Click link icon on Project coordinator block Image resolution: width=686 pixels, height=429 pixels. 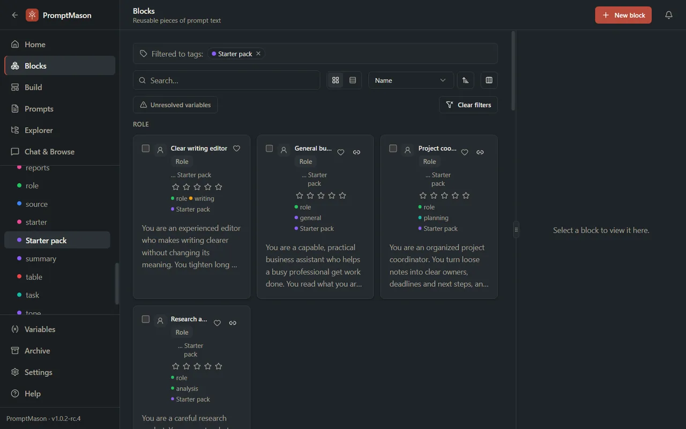480,152
